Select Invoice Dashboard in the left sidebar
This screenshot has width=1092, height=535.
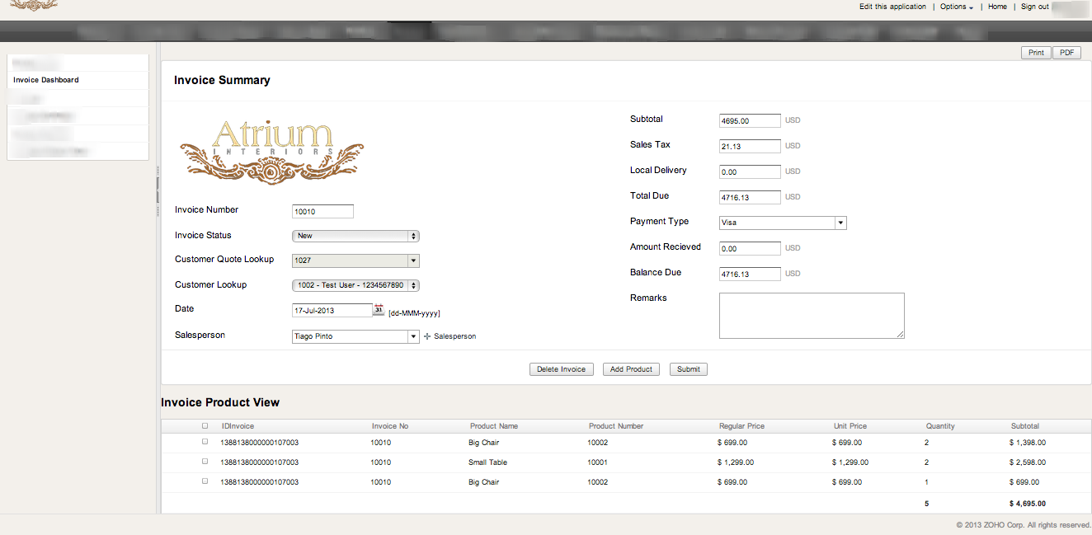(44, 80)
